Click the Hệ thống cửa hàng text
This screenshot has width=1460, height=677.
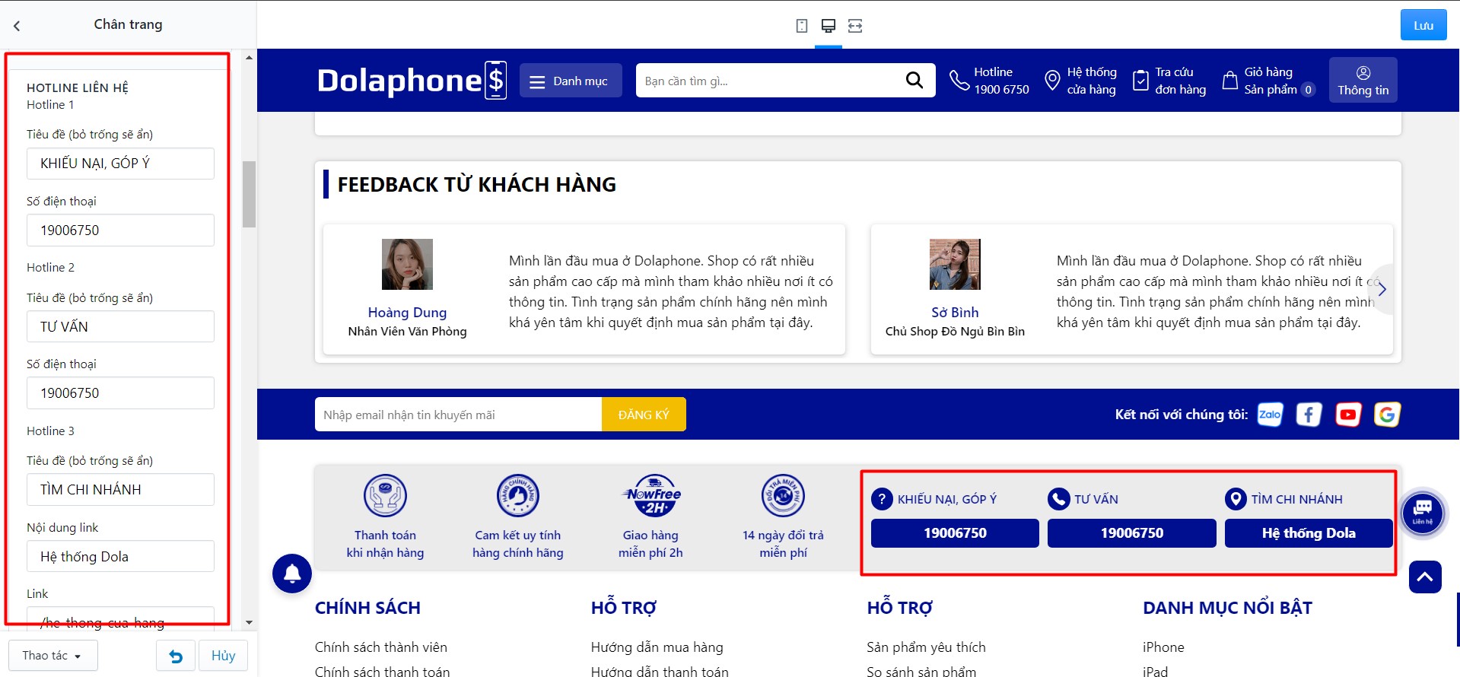coord(1092,81)
